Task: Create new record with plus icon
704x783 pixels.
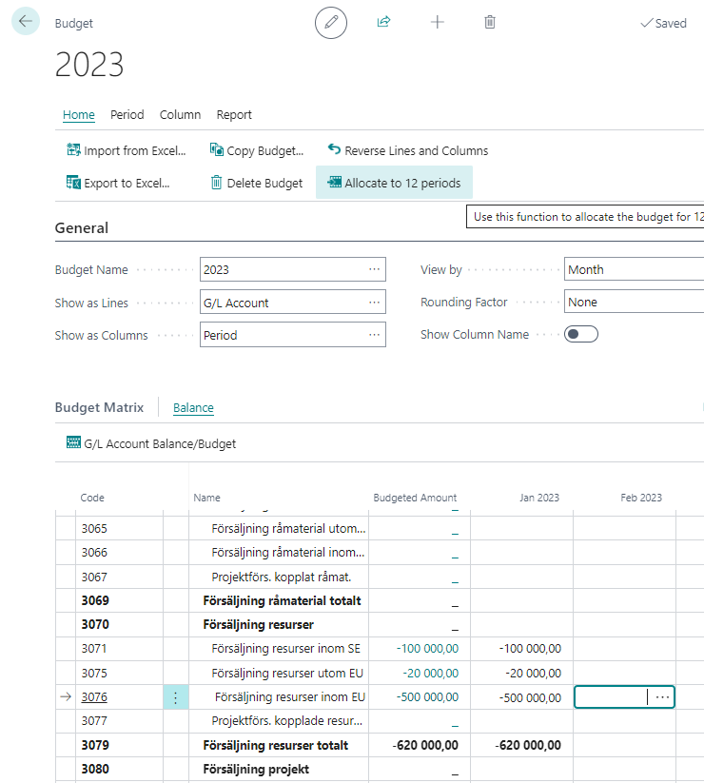Action: 437,22
